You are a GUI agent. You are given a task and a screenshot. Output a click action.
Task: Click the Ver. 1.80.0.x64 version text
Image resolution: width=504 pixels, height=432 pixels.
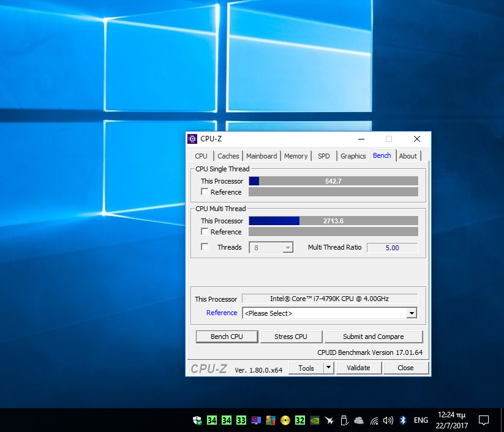point(258,370)
